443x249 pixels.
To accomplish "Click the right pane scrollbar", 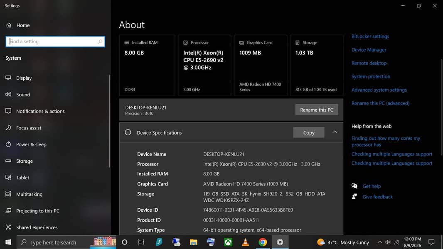I will point(442,107).
